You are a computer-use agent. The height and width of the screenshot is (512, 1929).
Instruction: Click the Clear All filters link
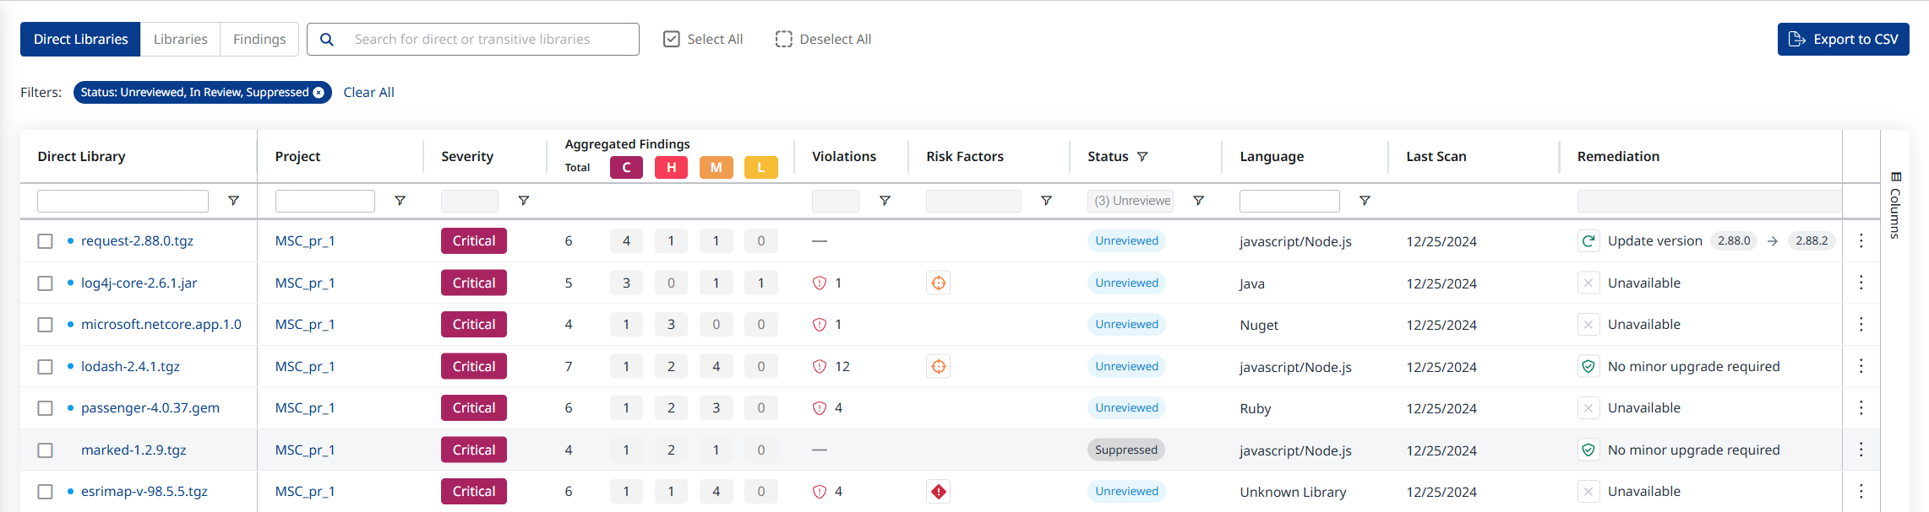[368, 93]
